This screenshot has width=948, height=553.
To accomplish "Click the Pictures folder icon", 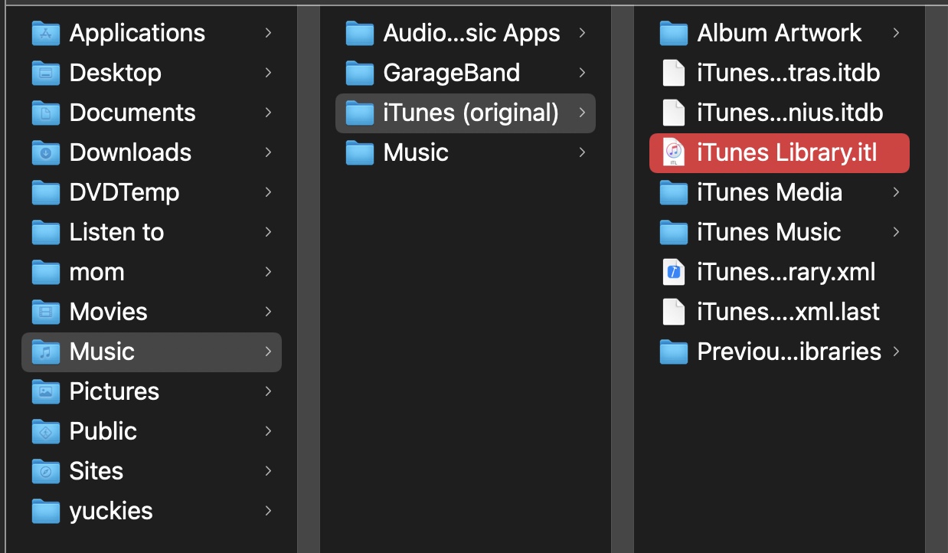I will pos(46,391).
